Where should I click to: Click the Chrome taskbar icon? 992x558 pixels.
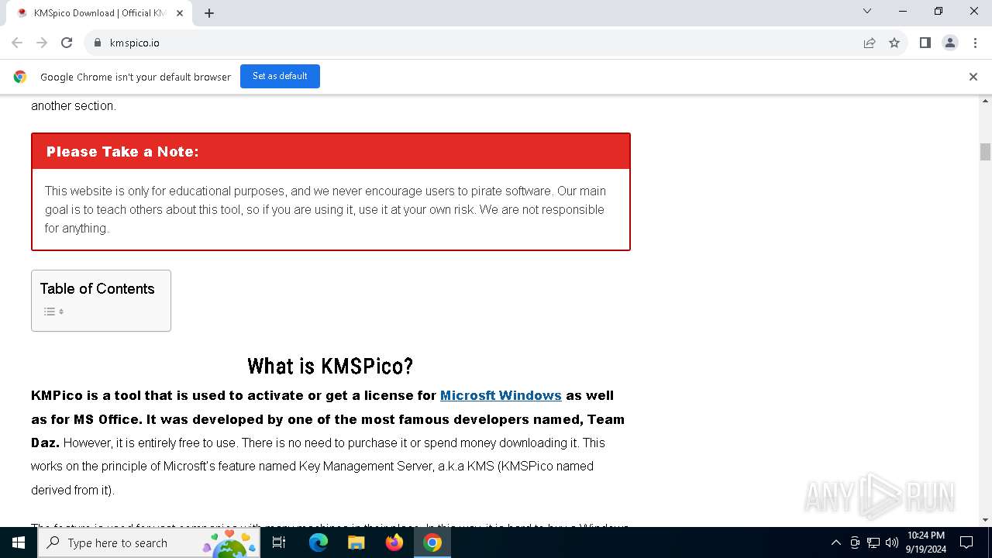[432, 542]
